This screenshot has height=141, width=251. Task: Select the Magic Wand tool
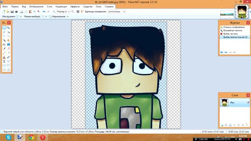(4, 40)
